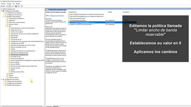This screenshot has width=191, height=107.
Task: Click the Filter funnel toolbar icon
Action: coord(22,6)
